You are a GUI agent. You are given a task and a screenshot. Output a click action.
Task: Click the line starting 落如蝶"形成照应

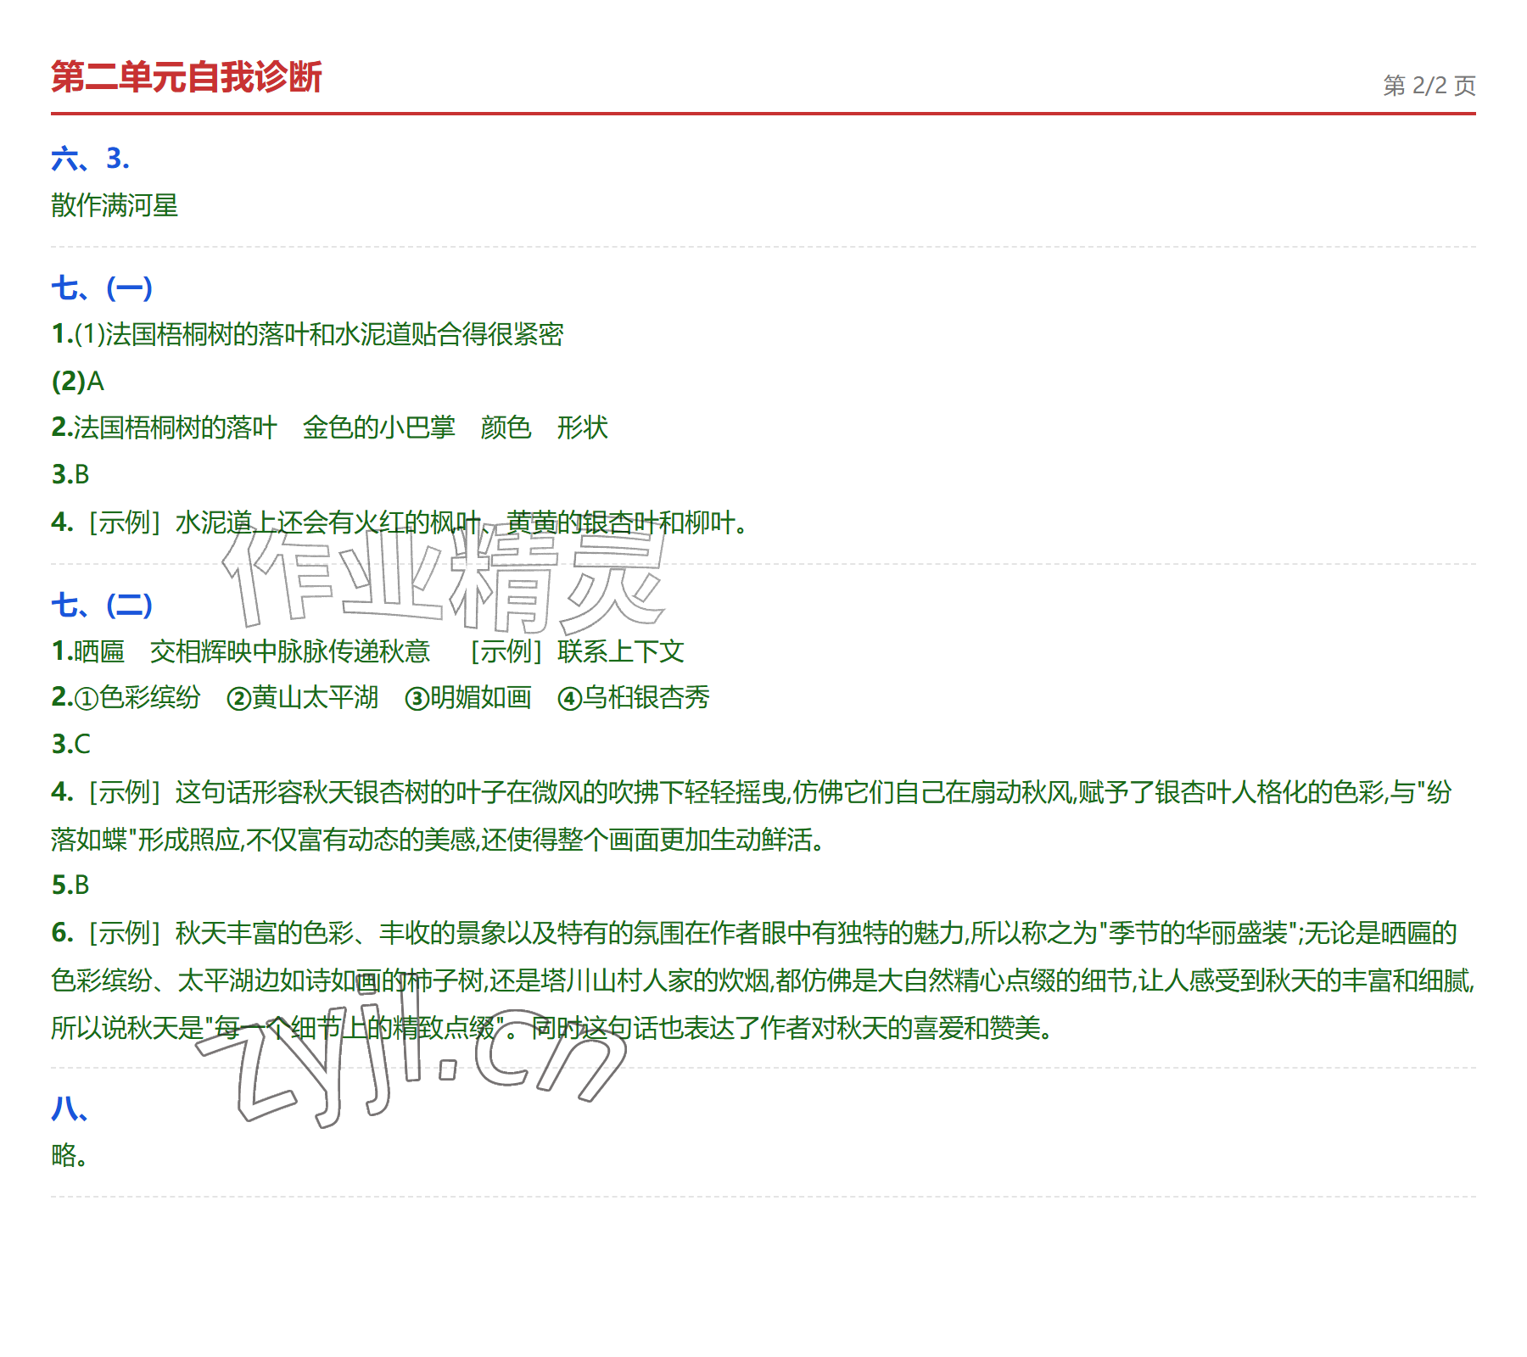(x=438, y=840)
